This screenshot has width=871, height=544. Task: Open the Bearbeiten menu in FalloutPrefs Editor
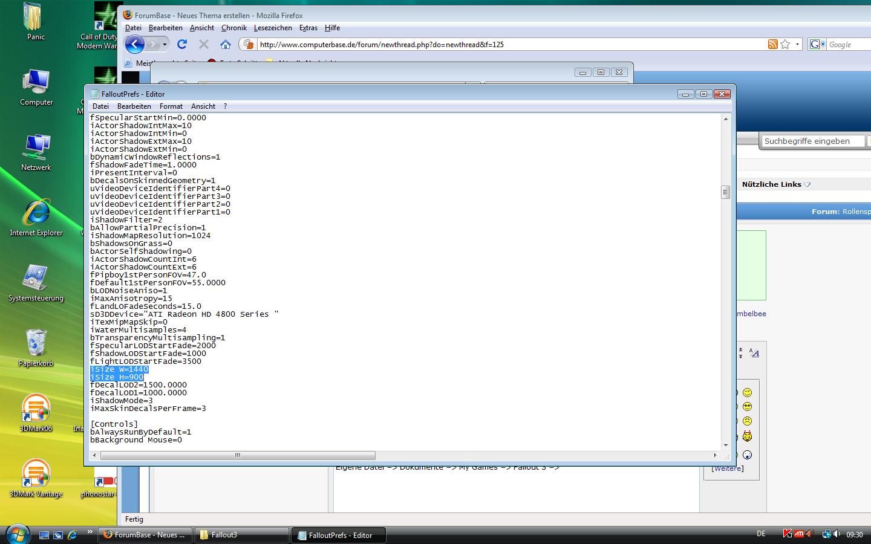[x=134, y=106]
